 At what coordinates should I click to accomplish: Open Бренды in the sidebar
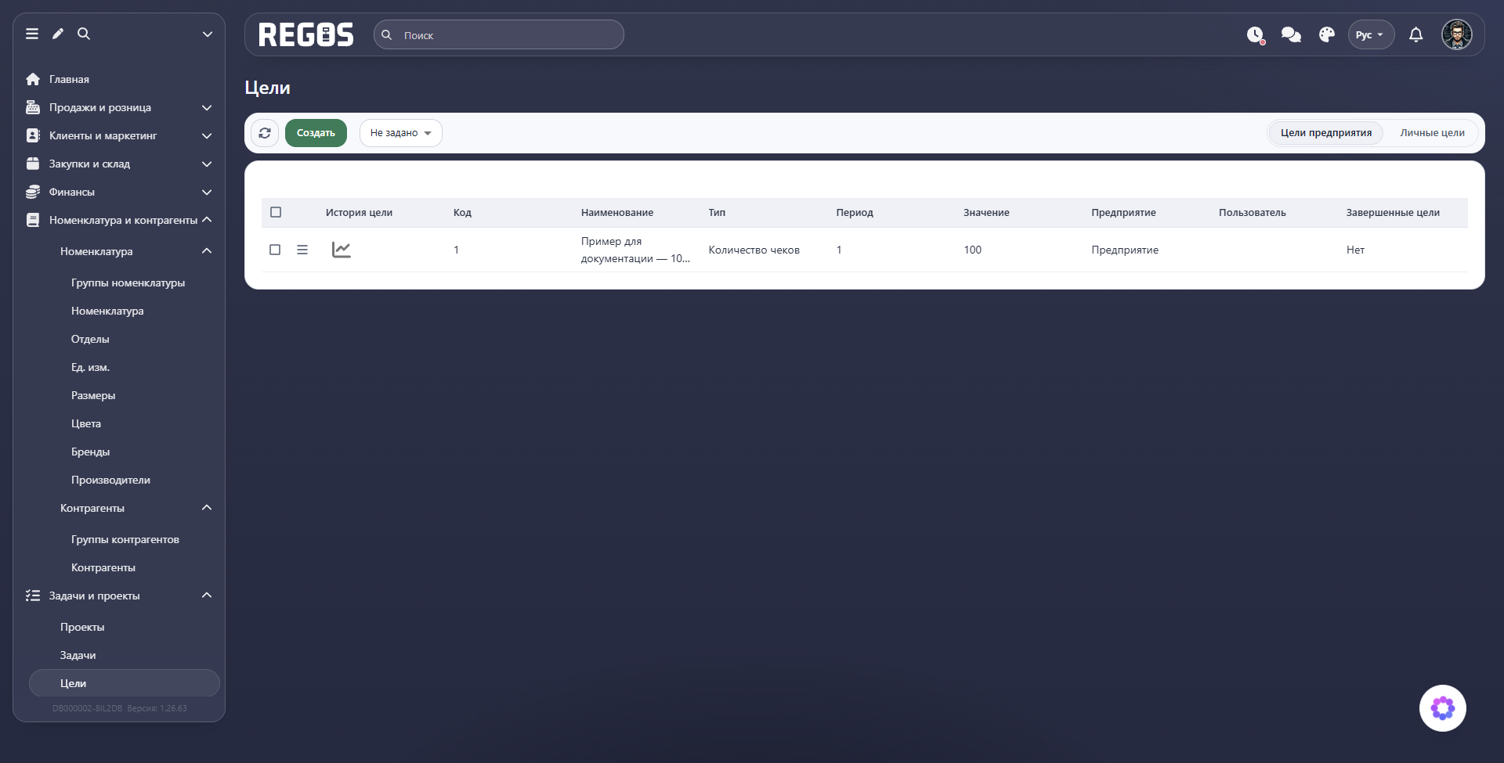[x=90, y=452]
